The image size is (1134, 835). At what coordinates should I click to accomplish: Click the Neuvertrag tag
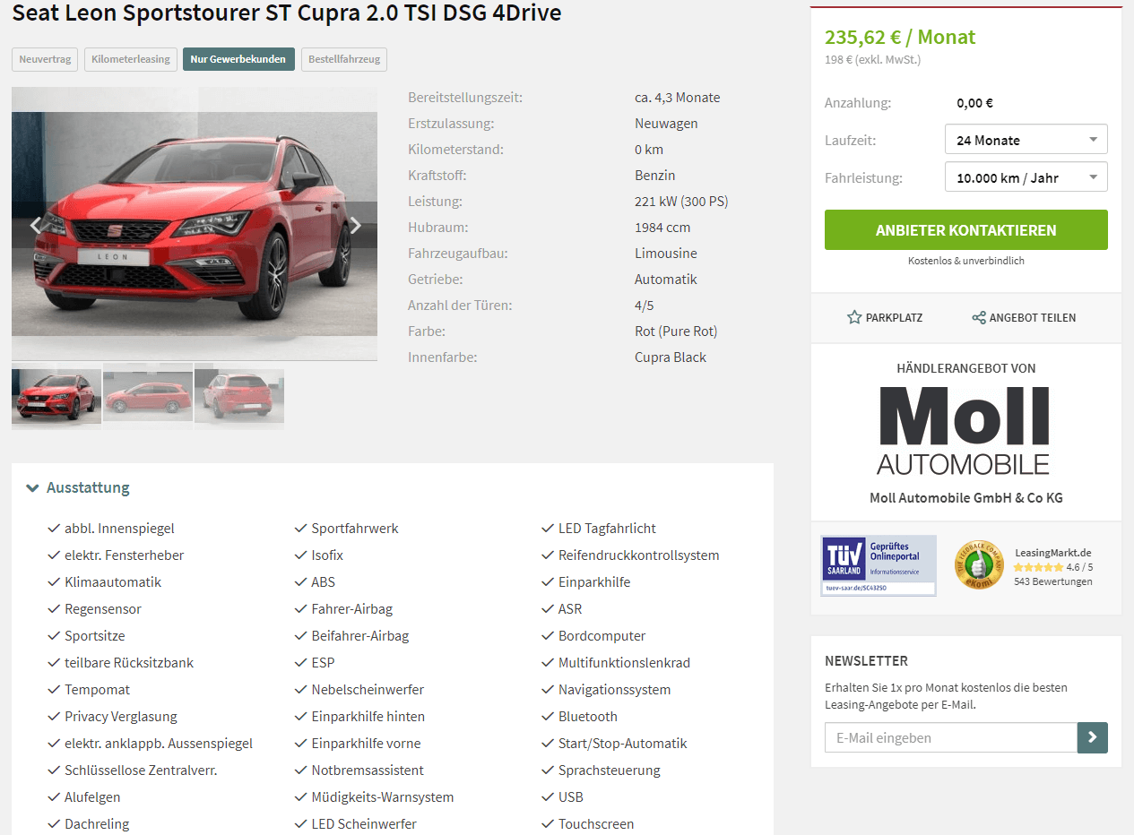point(45,59)
